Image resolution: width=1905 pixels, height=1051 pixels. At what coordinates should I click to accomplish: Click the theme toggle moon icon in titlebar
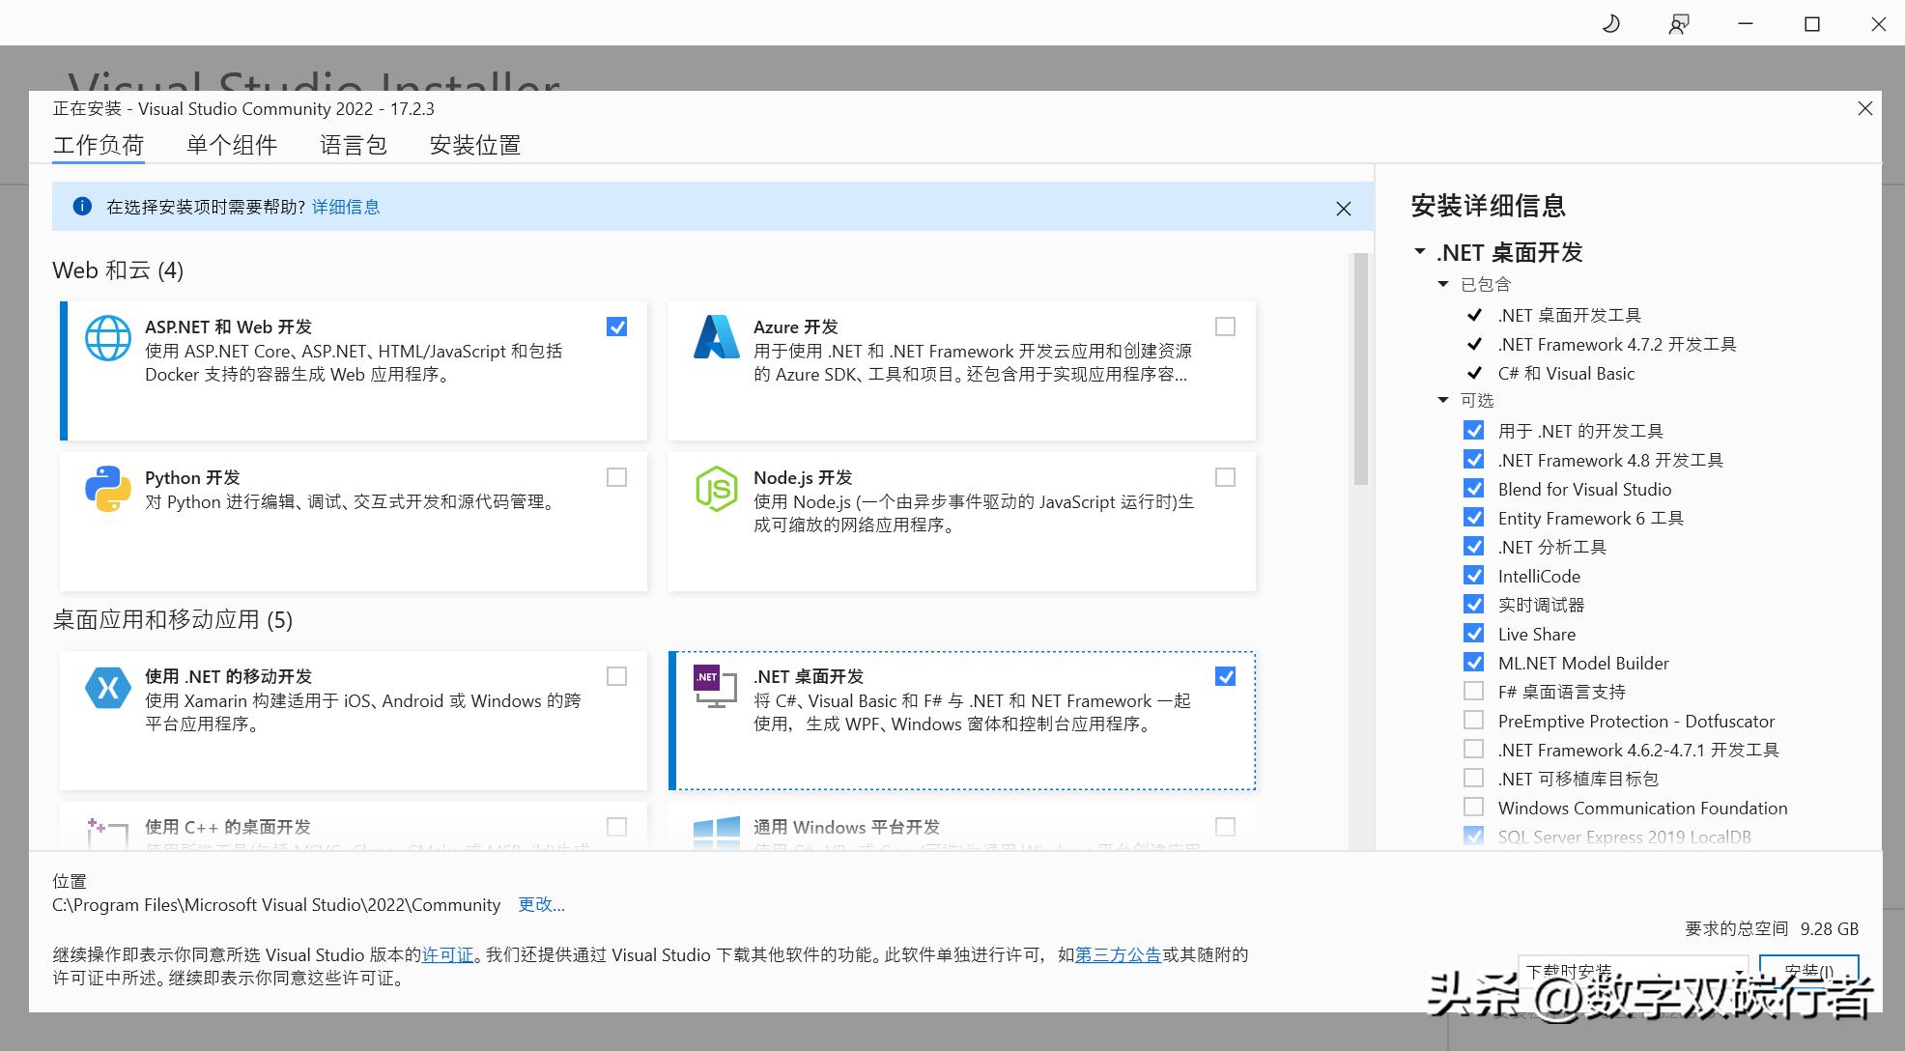tap(1609, 22)
